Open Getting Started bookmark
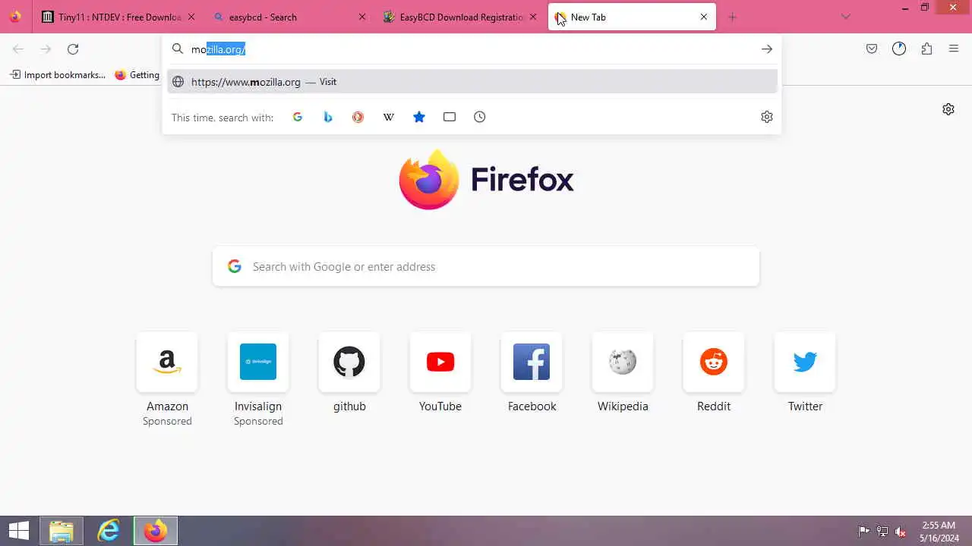Image resolution: width=972 pixels, height=546 pixels. [x=137, y=75]
